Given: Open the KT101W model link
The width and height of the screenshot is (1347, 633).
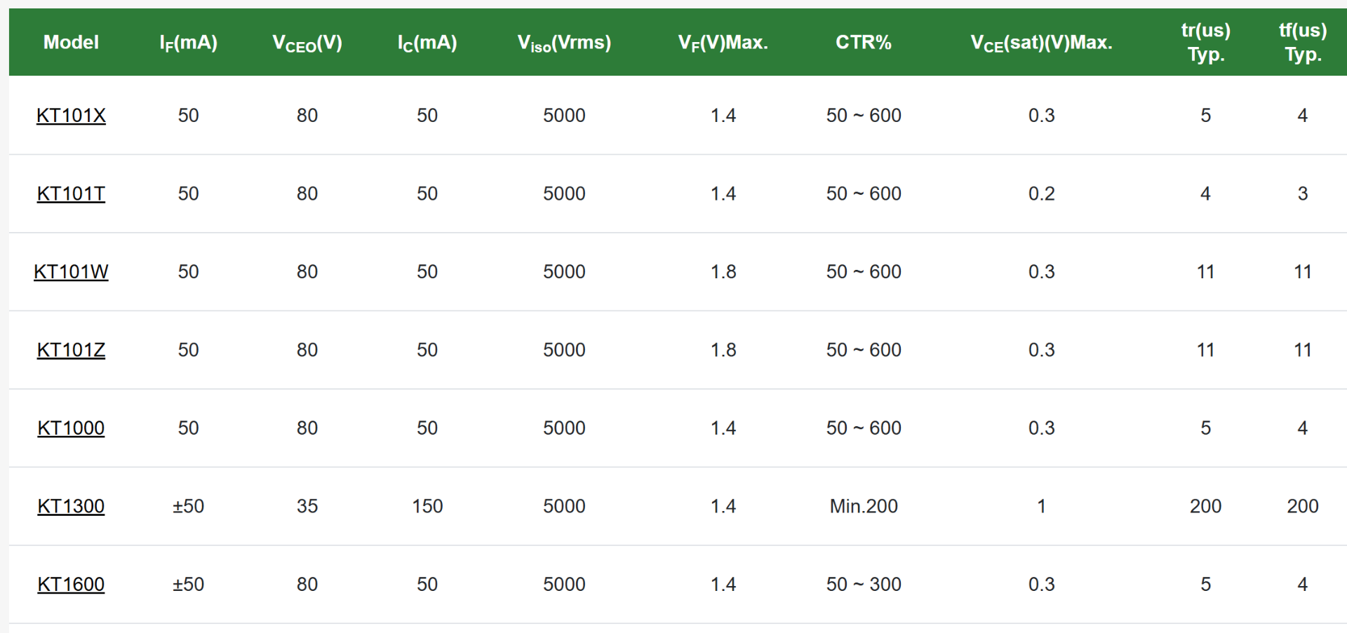Looking at the screenshot, I should (x=71, y=272).
